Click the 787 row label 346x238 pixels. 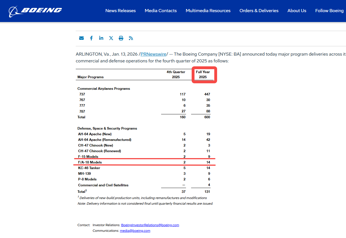click(x=82, y=112)
